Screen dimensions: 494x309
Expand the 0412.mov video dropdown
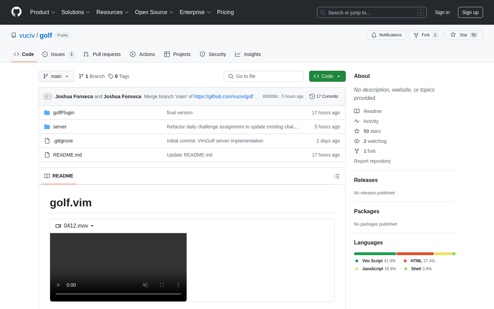(75, 226)
